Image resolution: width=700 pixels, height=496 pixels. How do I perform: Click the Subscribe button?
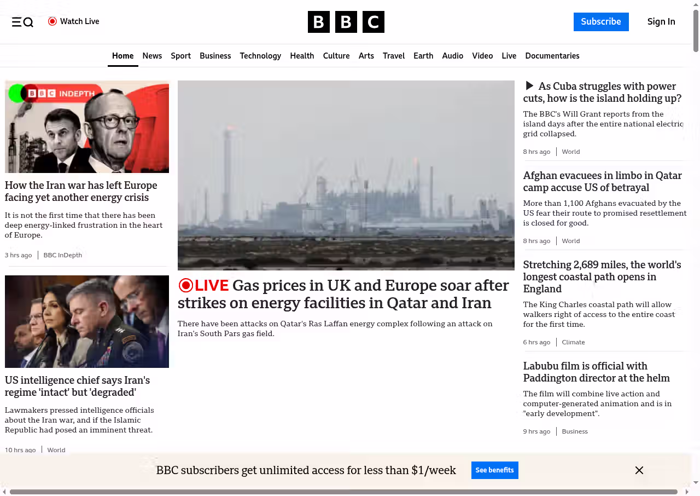pyautogui.click(x=601, y=22)
